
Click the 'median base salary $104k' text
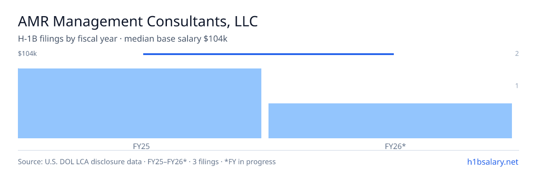[x=176, y=39]
